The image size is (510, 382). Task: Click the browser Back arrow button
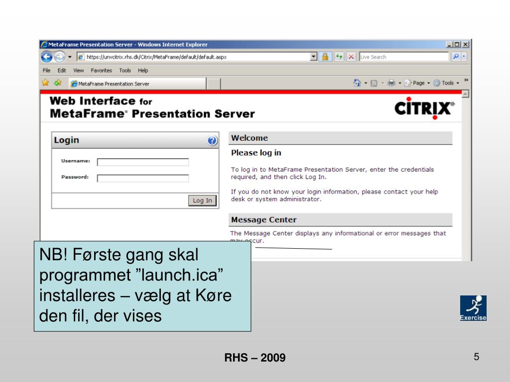pyautogui.click(x=47, y=57)
